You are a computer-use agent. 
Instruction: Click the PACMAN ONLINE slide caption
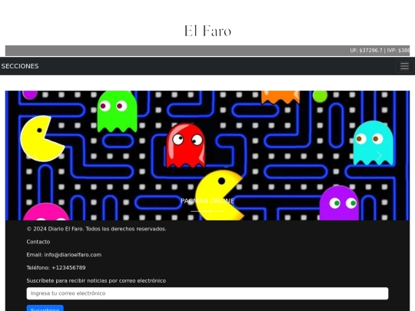[x=207, y=201]
